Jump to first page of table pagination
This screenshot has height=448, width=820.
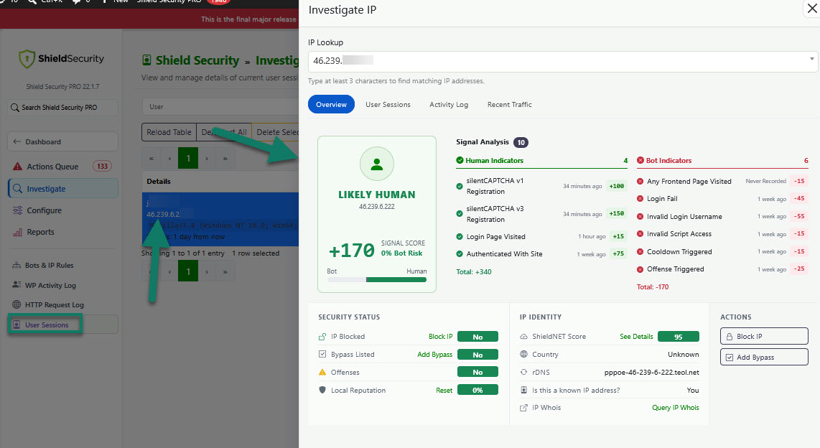(x=151, y=159)
